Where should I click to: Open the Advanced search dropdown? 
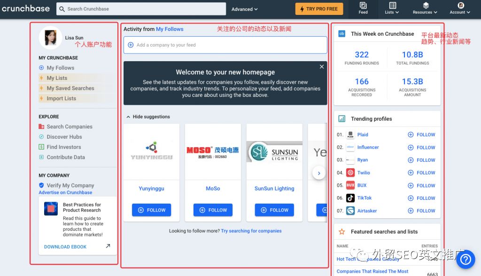point(244,8)
